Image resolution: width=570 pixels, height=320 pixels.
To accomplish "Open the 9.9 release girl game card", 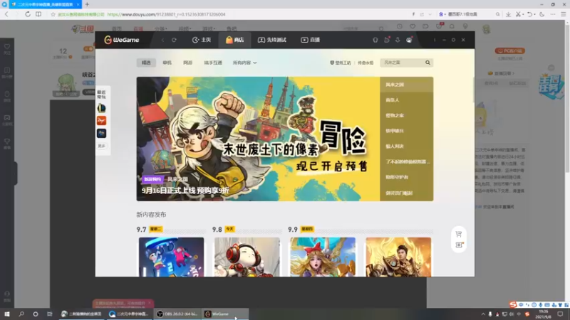I will click(323, 257).
